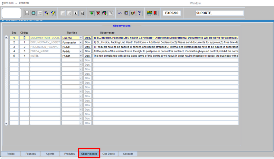274x159 pixels.
Task: Click the blue undo arrow icon
Action: click(120, 13)
